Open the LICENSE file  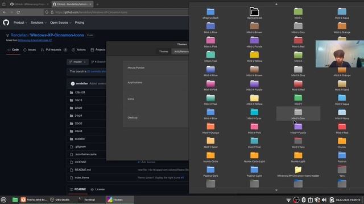[80, 162]
